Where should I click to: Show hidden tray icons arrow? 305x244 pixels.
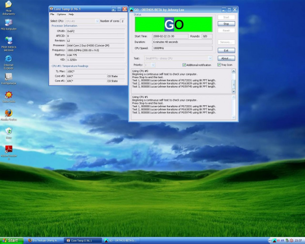click(x=270, y=241)
